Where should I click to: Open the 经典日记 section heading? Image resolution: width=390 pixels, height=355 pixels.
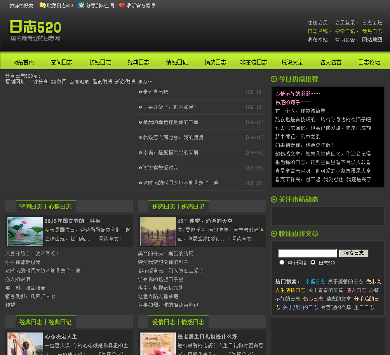60,322
